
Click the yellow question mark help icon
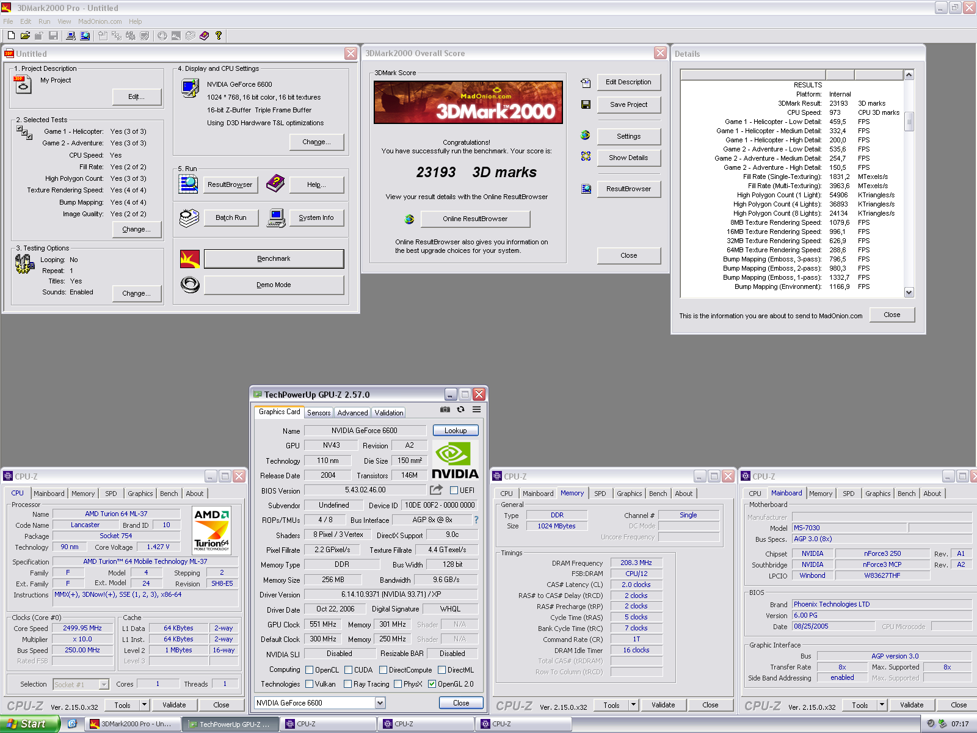[218, 36]
